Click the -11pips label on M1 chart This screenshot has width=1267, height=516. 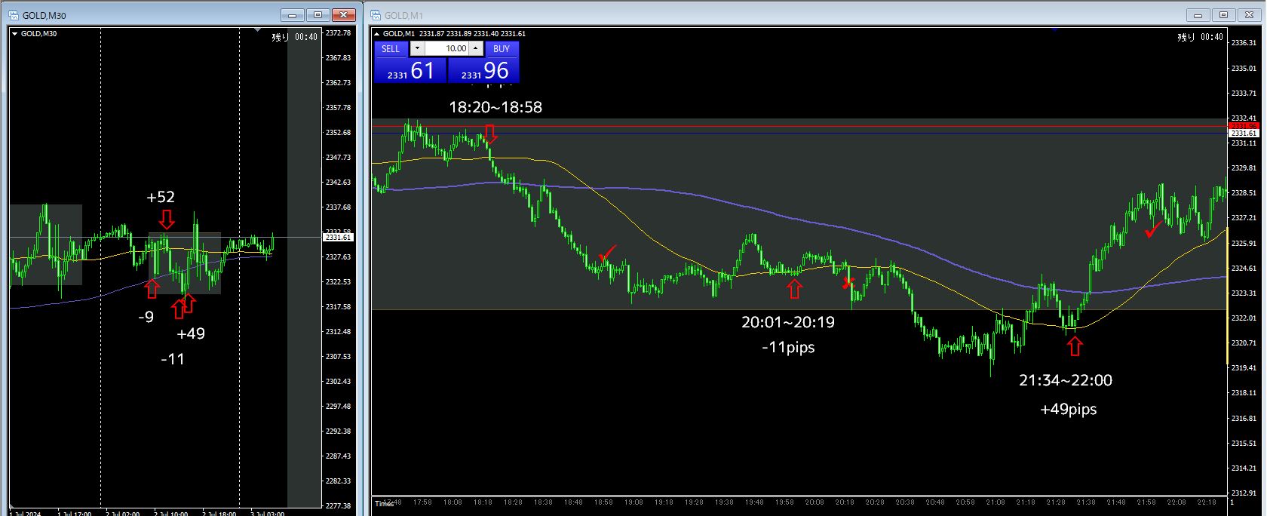pyautogui.click(x=788, y=348)
